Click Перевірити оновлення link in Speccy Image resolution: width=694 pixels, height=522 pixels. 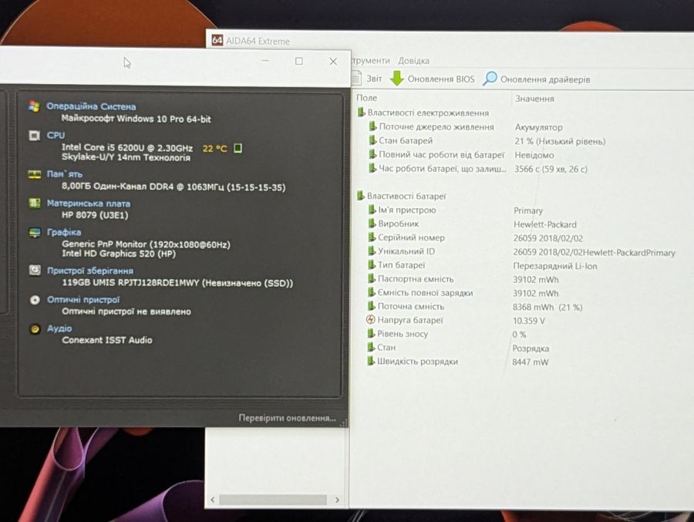288,418
